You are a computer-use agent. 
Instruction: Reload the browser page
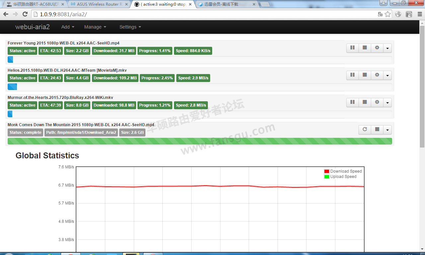(x=25, y=14)
